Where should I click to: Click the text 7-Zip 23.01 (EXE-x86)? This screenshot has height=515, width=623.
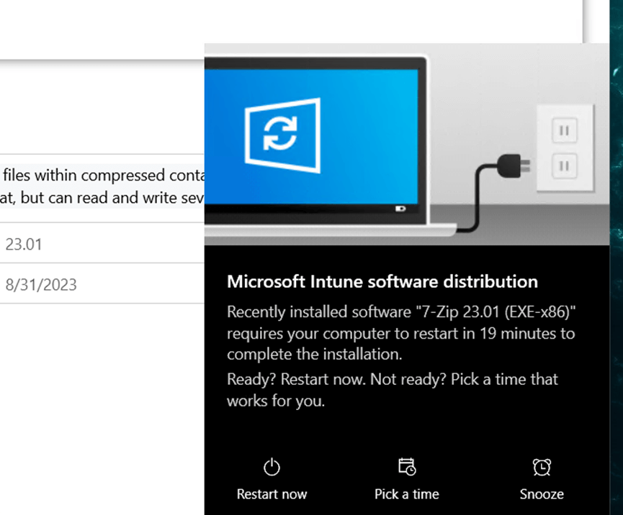pos(496,312)
